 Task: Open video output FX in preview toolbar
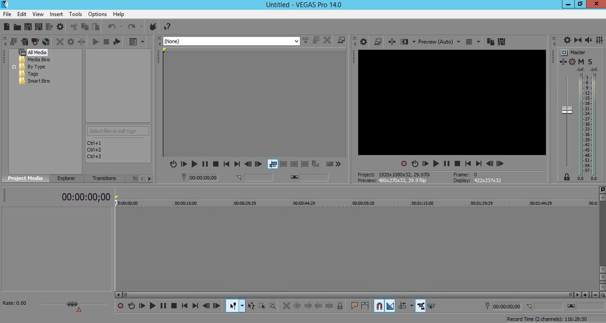pyautogui.click(x=392, y=42)
